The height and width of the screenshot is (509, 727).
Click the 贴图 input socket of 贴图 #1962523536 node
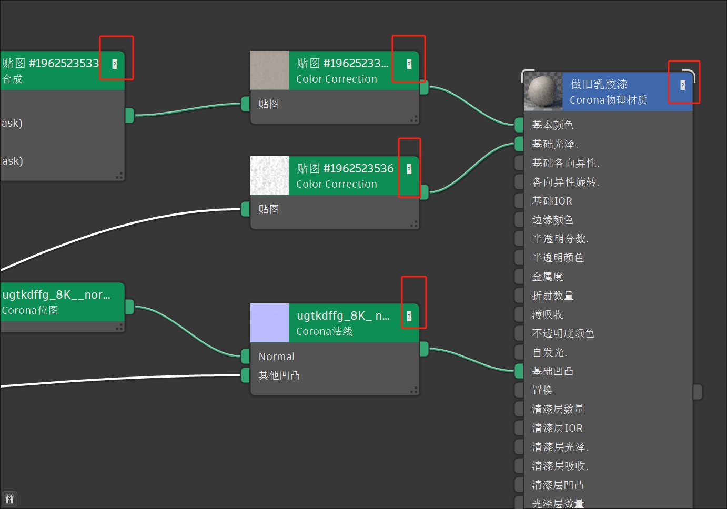(x=245, y=209)
